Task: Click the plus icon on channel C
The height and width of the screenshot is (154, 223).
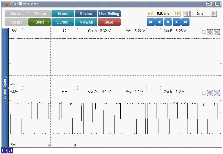Action: pos(210,32)
